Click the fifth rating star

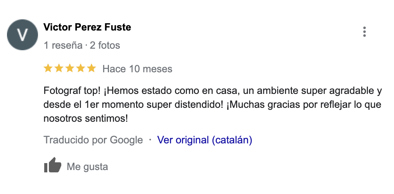[x=92, y=69]
